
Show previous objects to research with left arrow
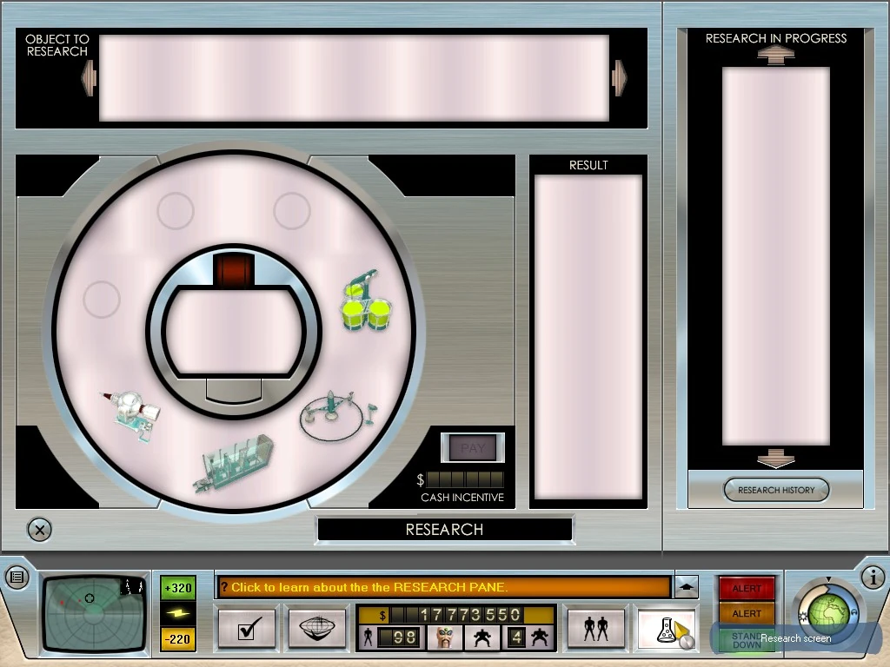(89, 77)
